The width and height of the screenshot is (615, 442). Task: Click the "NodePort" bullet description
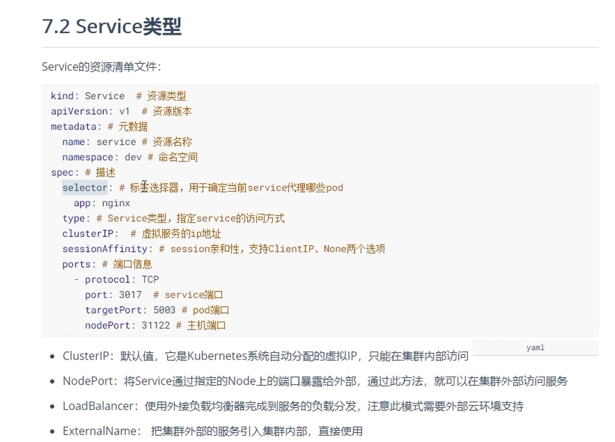click(315, 381)
